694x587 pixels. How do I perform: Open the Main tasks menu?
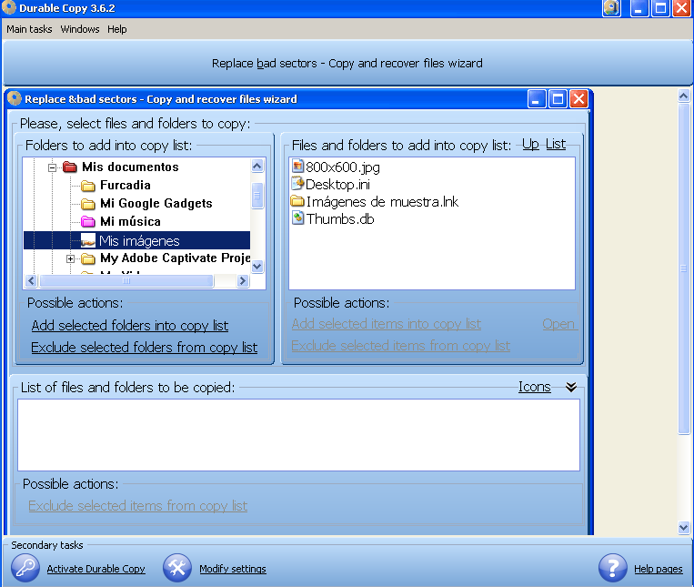pyautogui.click(x=29, y=29)
